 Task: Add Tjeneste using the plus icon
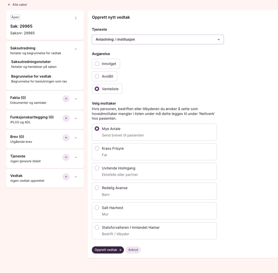pyautogui.click(x=66, y=157)
